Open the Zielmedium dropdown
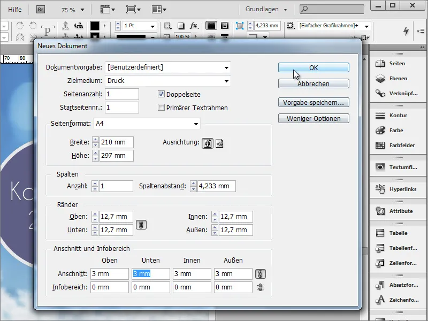 [226, 81]
